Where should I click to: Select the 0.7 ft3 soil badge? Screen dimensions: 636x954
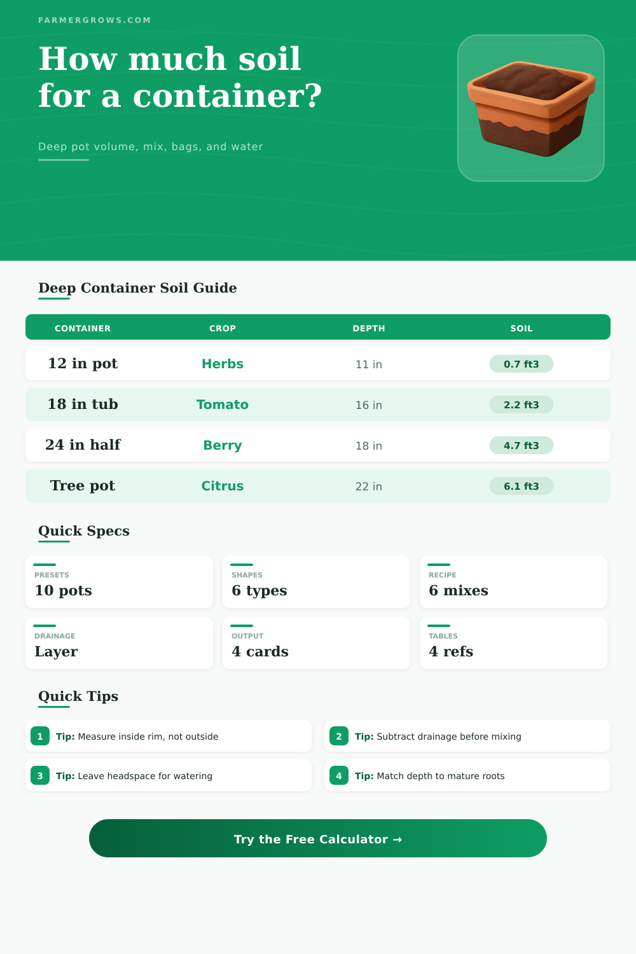click(522, 364)
